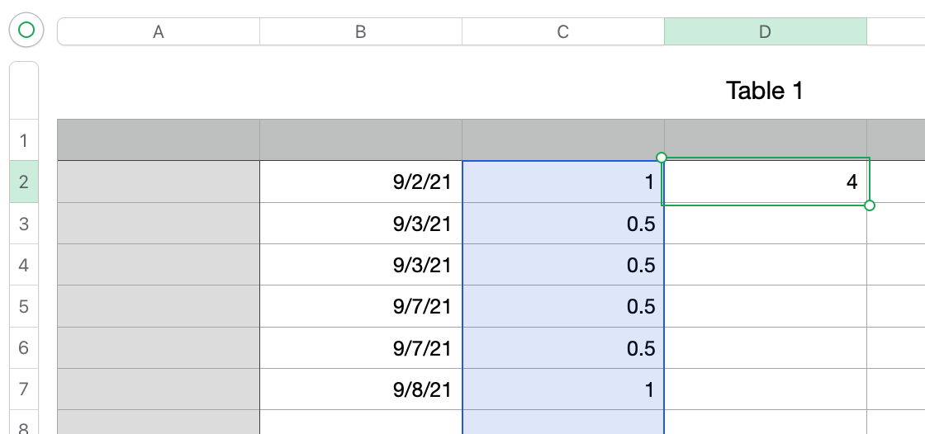Select column A header

pyautogui.click(x=159, y=32)
